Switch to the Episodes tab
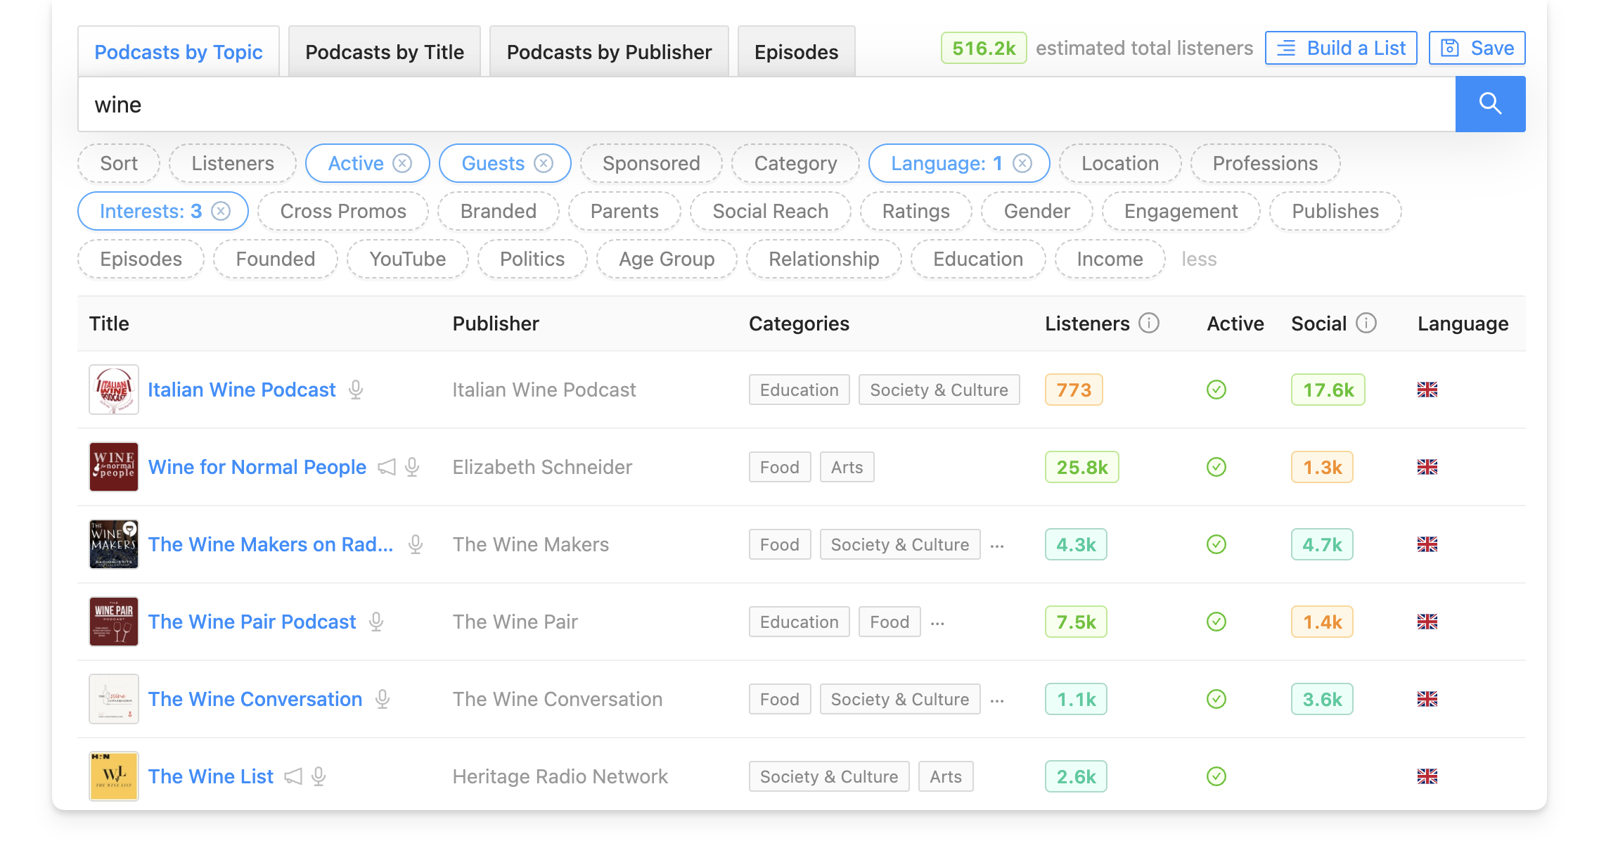 coord(796,52)
